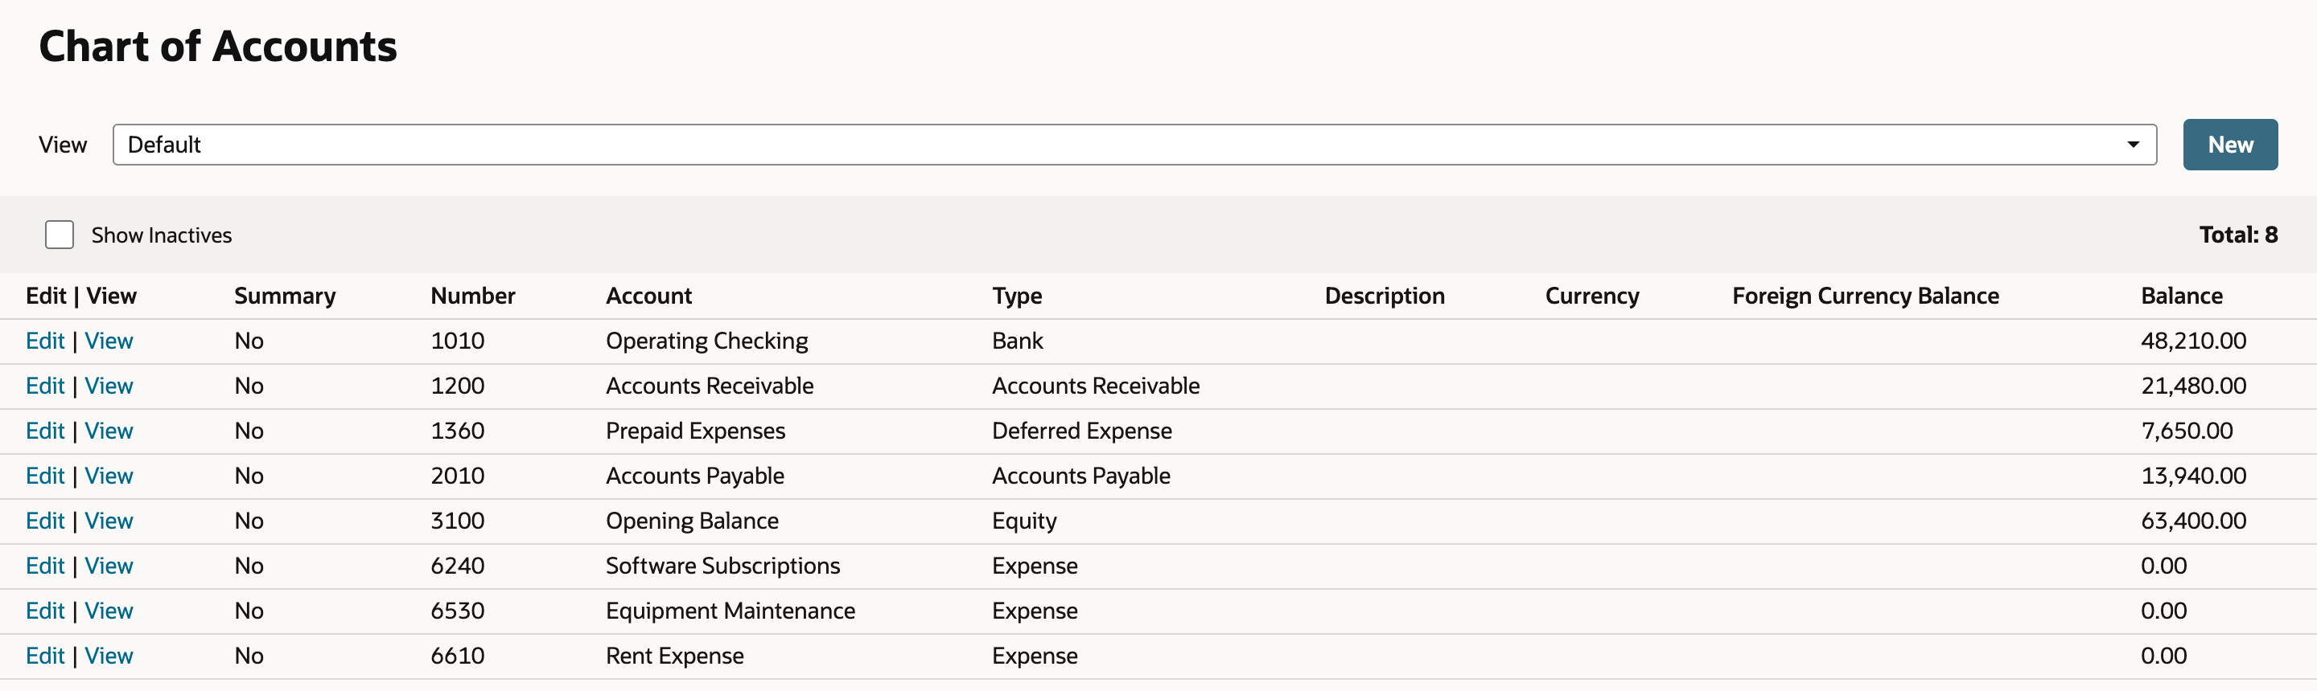Select account number 3100 cell

[x=457, y=521]
